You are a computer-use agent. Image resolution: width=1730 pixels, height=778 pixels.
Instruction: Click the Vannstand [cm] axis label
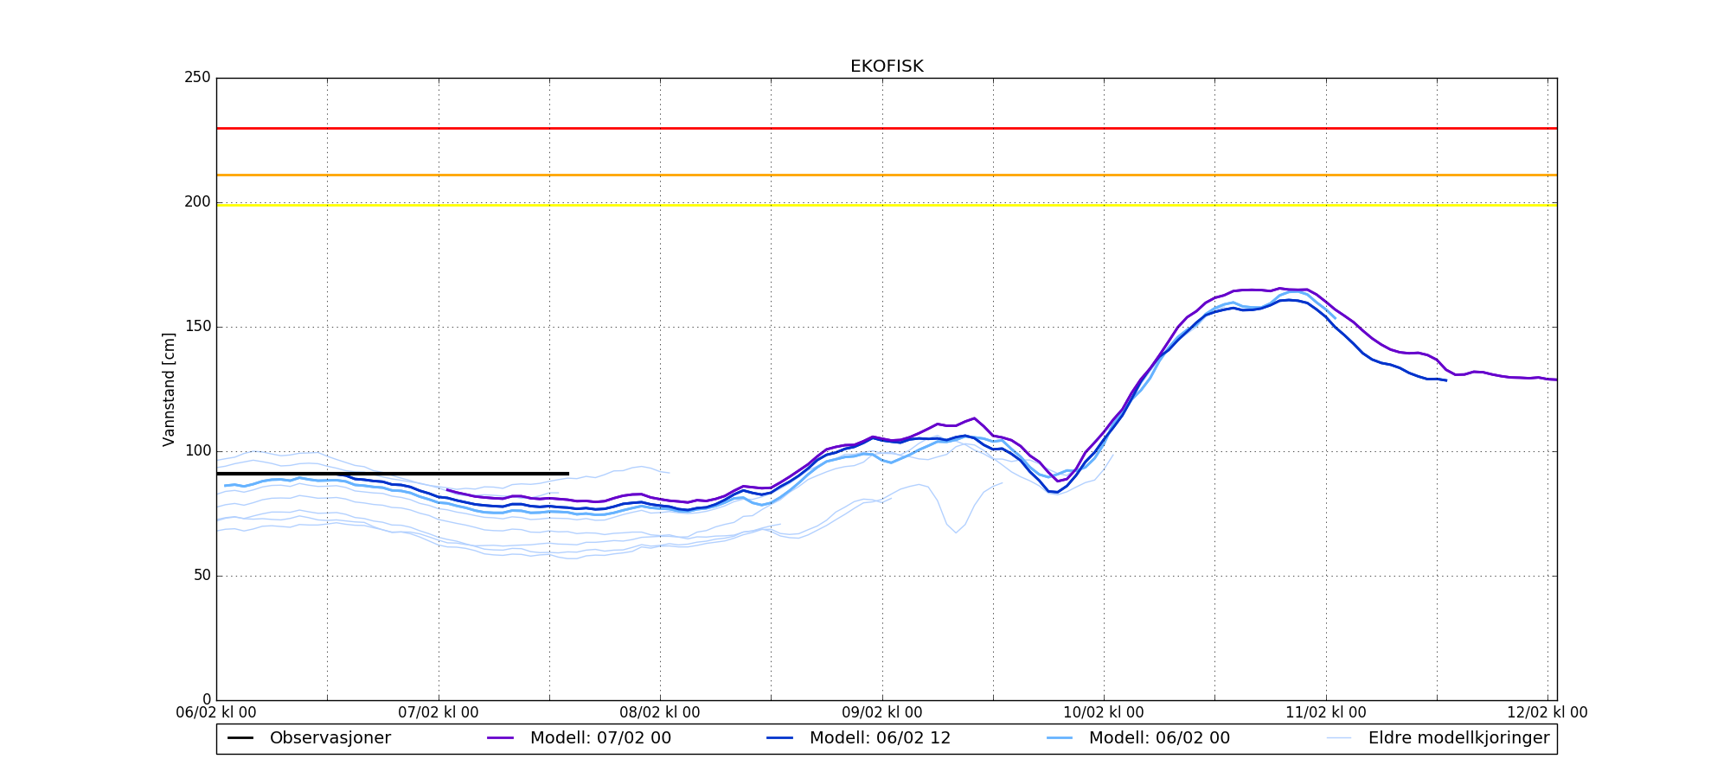169,389
